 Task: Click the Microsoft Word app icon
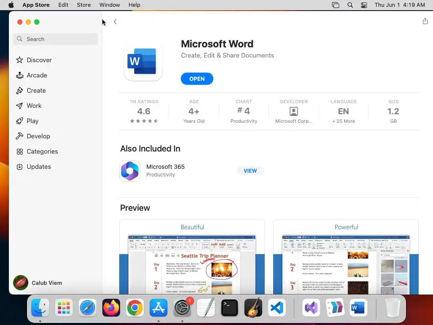click(143, 62)
